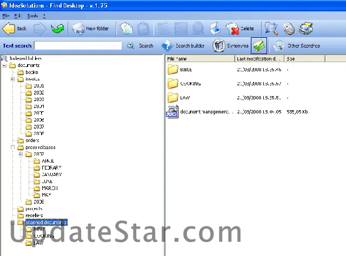Select the JANUARY folder in tree

(52, 174)
